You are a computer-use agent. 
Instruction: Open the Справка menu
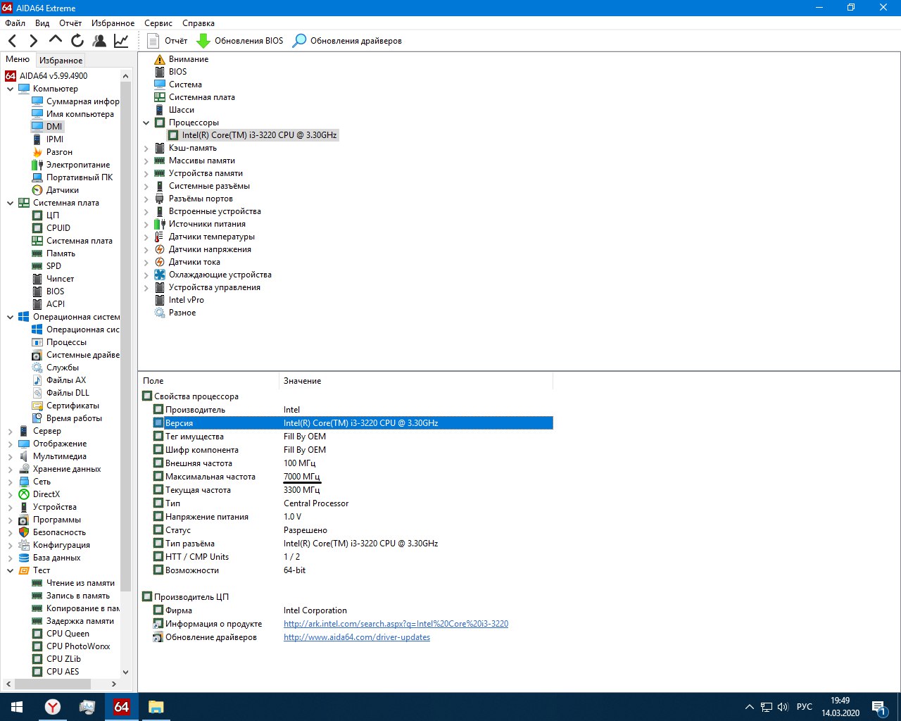(199, 23)
